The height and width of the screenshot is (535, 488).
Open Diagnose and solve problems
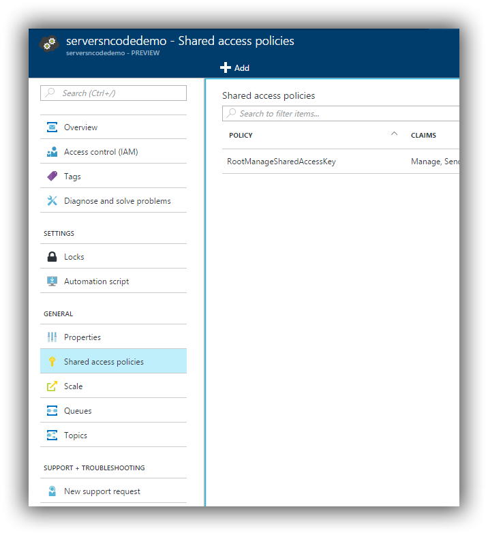point(113,201)
